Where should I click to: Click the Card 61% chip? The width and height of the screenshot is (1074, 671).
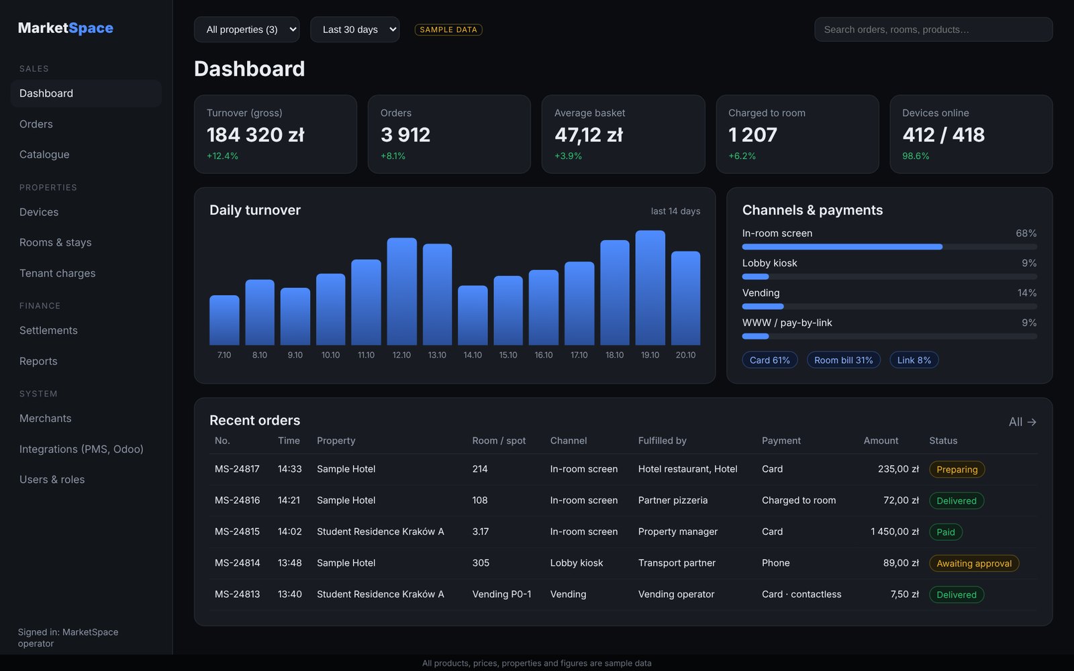tap(770, 360)
